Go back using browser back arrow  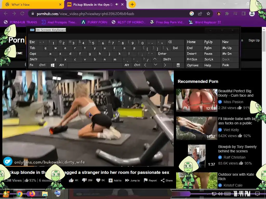tap(6, 14)
